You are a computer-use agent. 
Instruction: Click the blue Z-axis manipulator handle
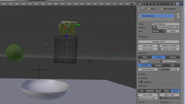click(67, 36)
